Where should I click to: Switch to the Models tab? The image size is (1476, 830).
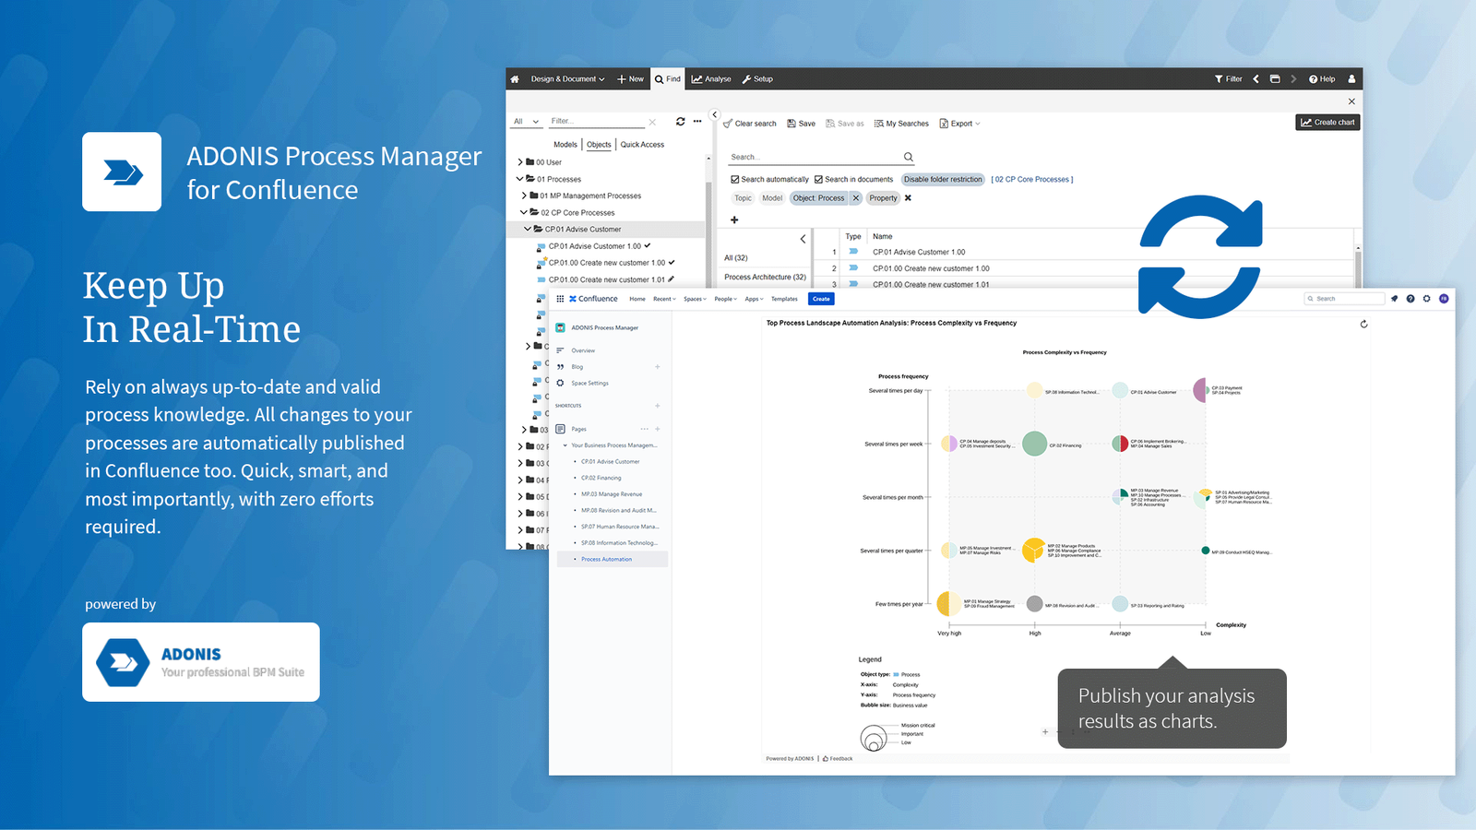point(565,145)
